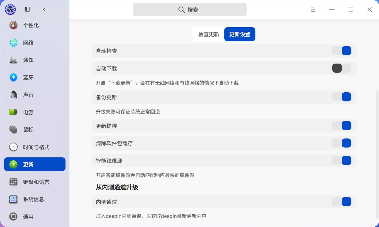Click the 加入deepin内测通道 description text
Image resolution: width=379 pixels, height=227 pixels.
[151, 216]
